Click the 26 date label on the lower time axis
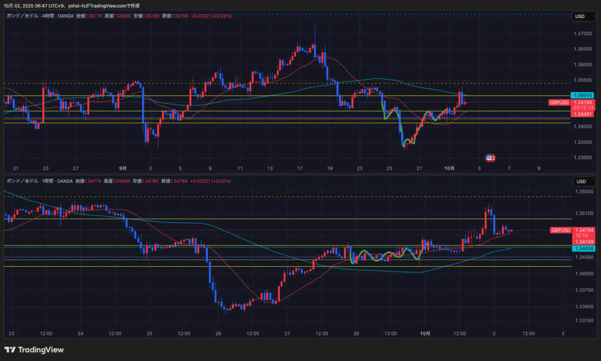The height and width of the screenshot is (361, 601). pos(218,333)
